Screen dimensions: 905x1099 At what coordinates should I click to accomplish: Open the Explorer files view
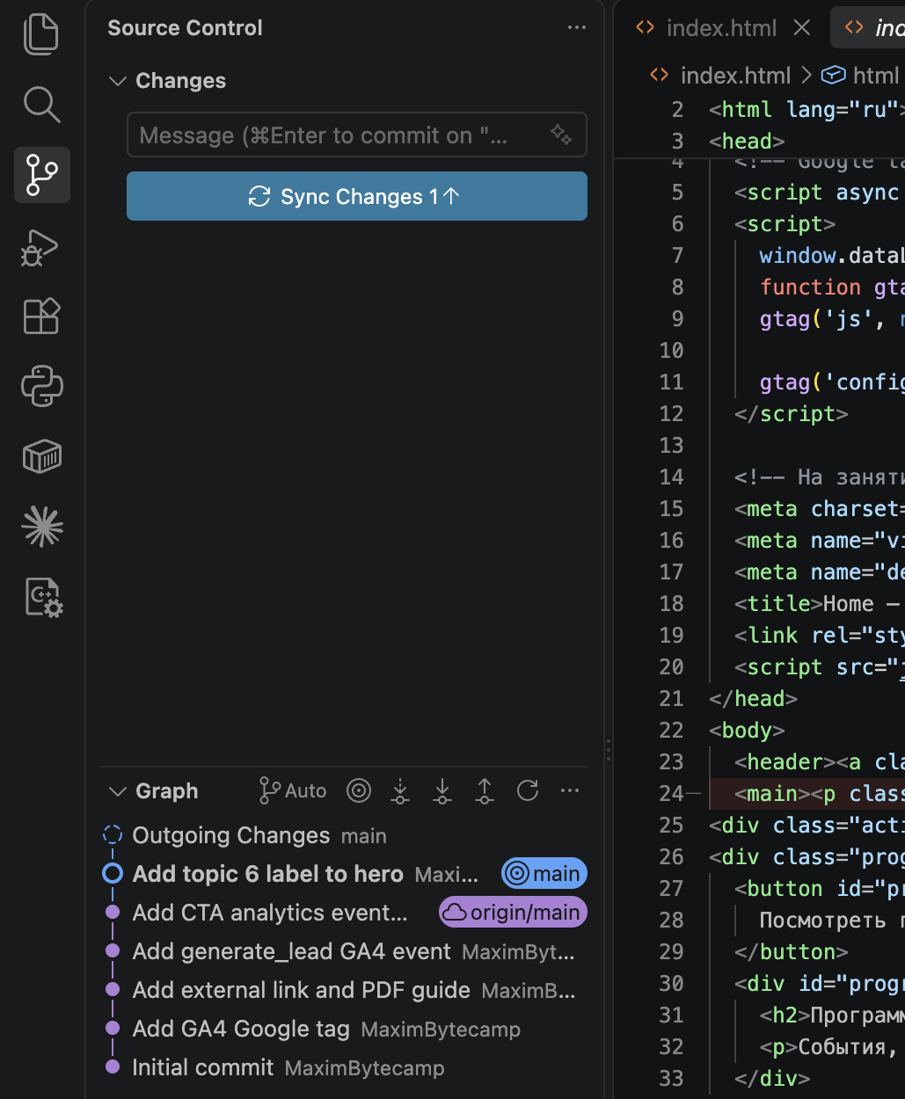41,34
